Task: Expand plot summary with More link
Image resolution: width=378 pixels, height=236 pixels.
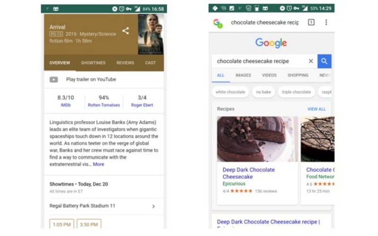Action: (x=98, y=164)
